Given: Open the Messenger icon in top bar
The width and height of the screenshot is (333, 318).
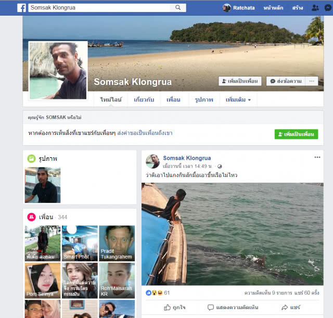Looking at the screenshot, I should [328, 8].
